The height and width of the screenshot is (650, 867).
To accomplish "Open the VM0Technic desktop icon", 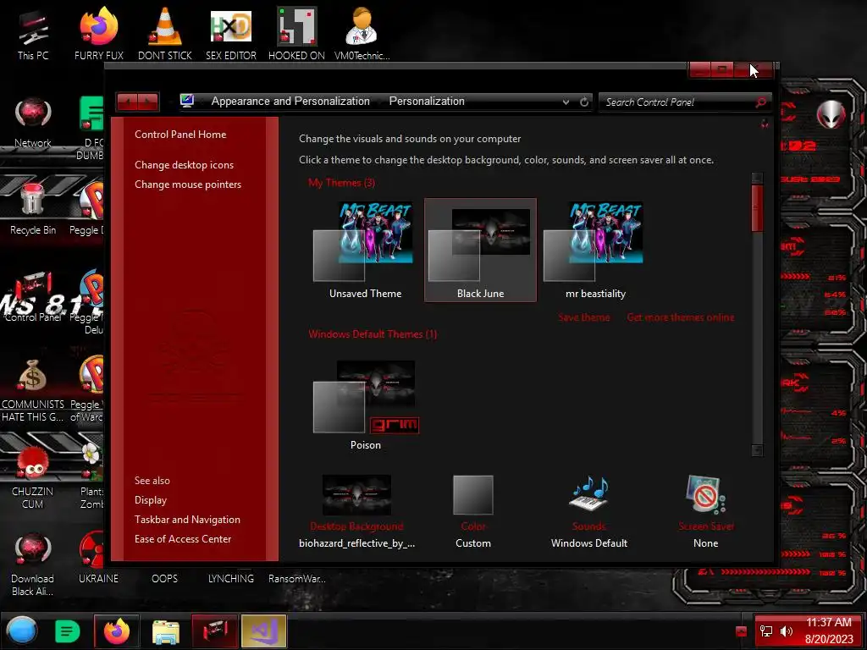I will 362,34.
